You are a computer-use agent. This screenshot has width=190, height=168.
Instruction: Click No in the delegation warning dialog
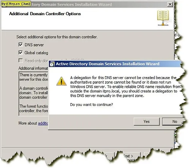pos(174,121)
